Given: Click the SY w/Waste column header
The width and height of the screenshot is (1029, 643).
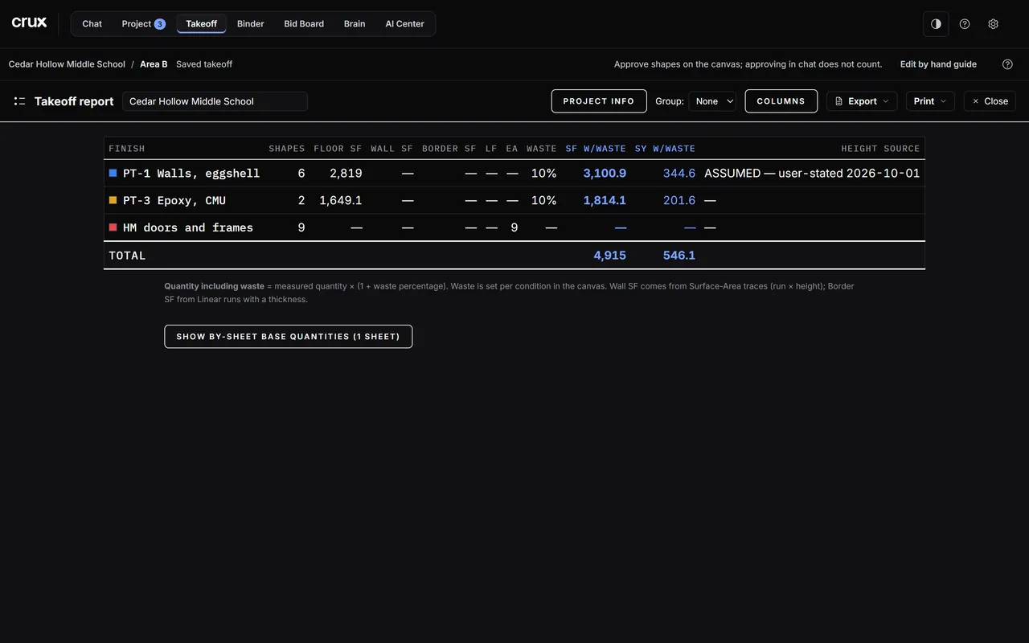Looking at the screenshot, I should pos(665,149).
